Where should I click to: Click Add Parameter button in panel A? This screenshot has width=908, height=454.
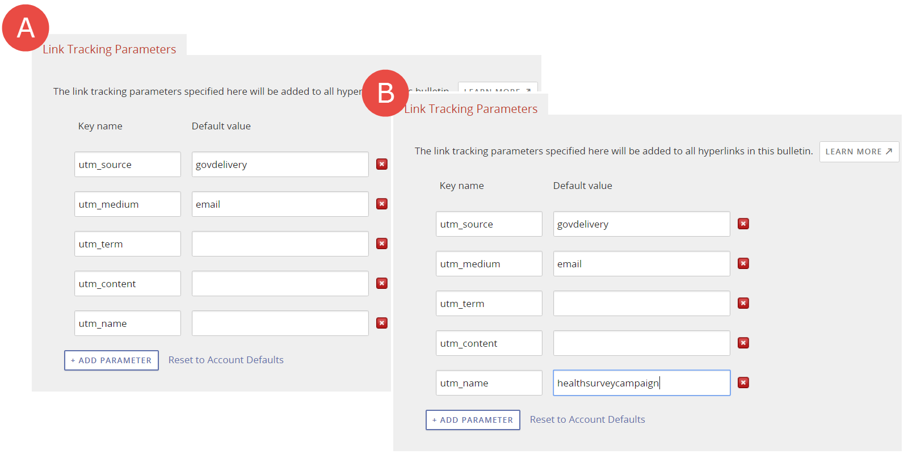click(x=111, y=360)
